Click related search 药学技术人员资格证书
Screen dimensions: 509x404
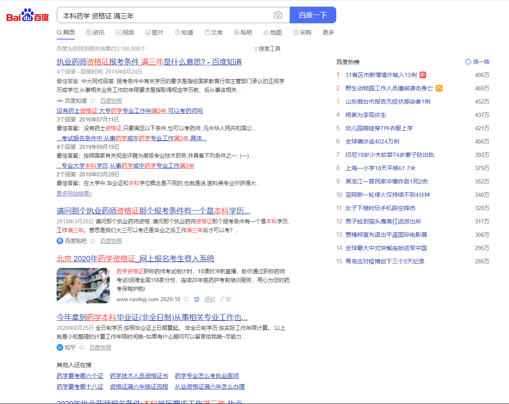139,376
